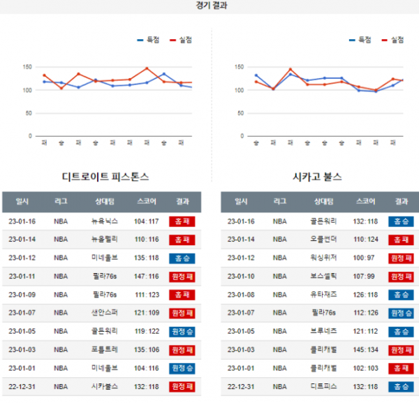This screenshot has width=419, height=403.
Task: Click peak red data point in Detroit chart
Action: pyautogui.click(x=147, y=68)
